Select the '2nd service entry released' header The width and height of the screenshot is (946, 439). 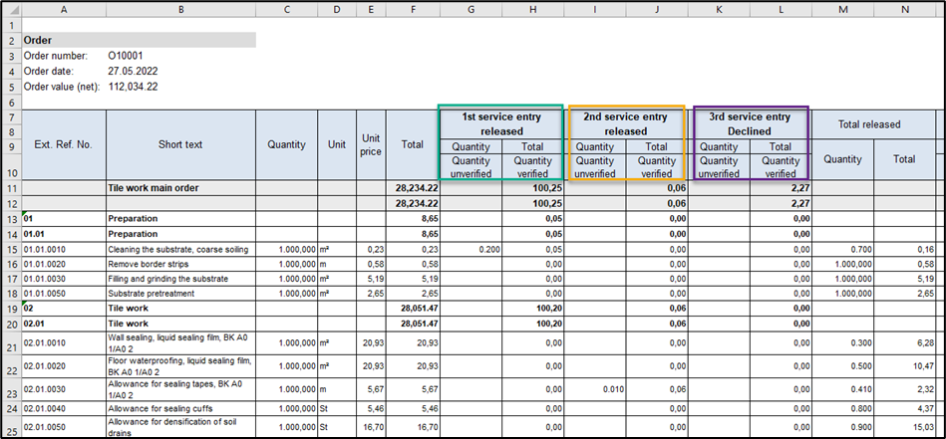pyautogui.click(x=625, y=123)
